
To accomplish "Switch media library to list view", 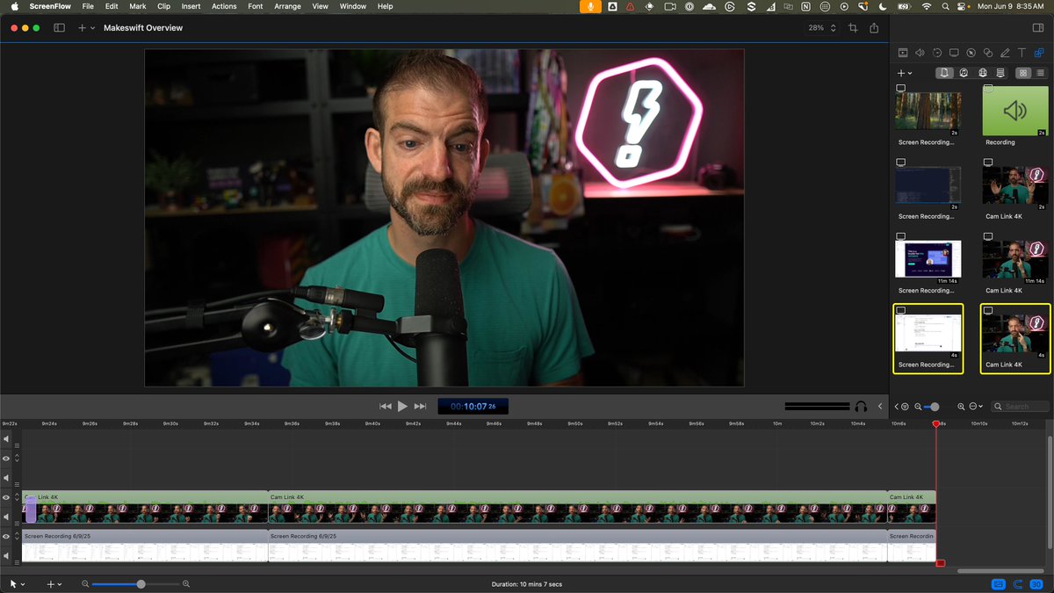I will [1040, 73].
